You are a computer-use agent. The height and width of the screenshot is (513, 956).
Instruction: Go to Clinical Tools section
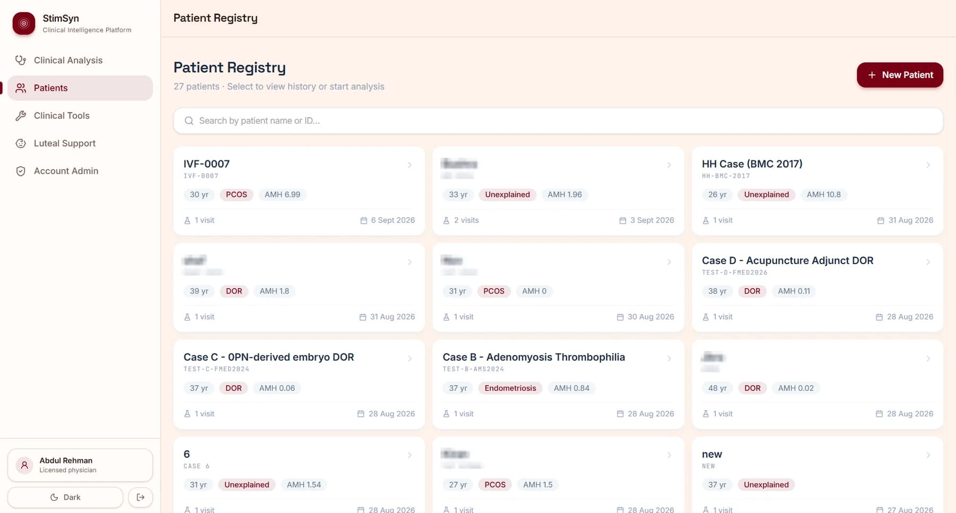tap(80, 115)
